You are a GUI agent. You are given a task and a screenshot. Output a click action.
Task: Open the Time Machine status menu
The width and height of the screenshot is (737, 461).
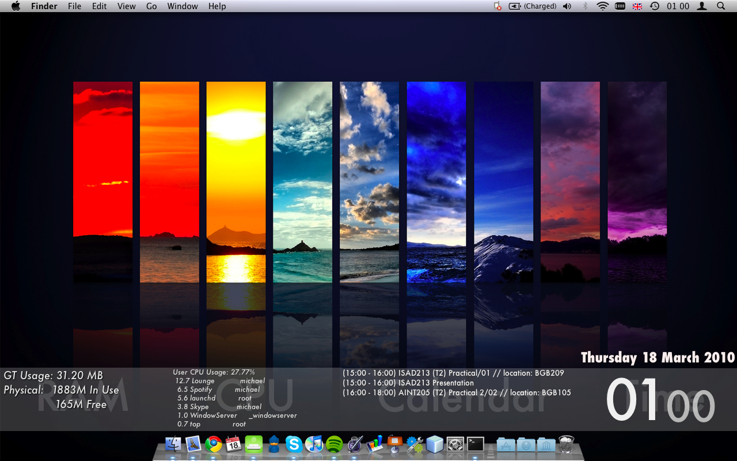[655, 6]
